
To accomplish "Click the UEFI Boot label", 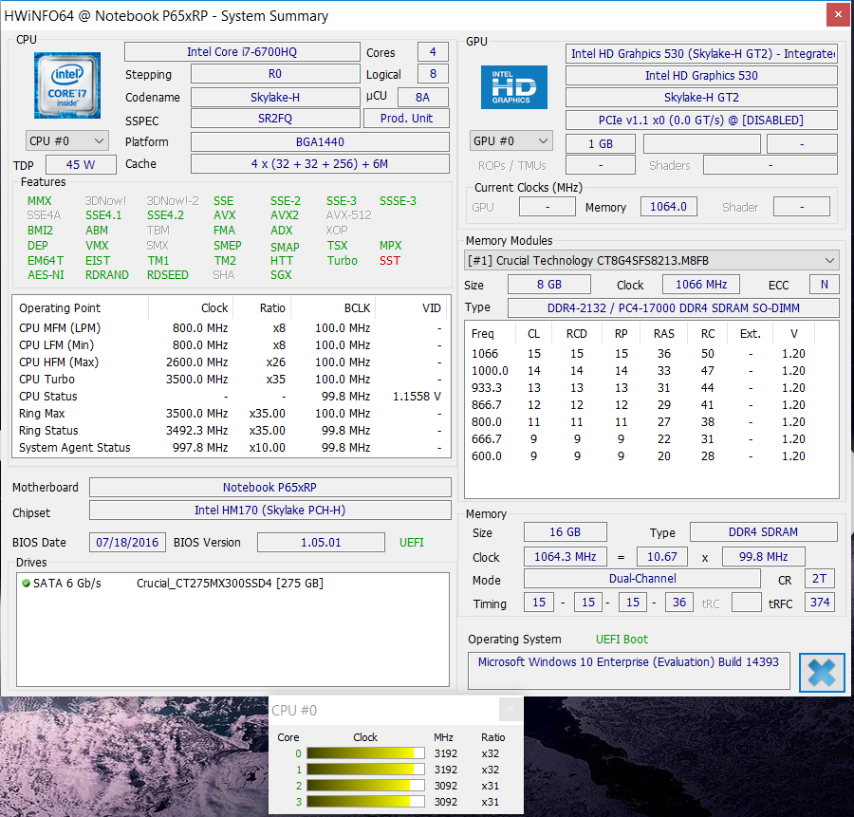I will 622,640.
